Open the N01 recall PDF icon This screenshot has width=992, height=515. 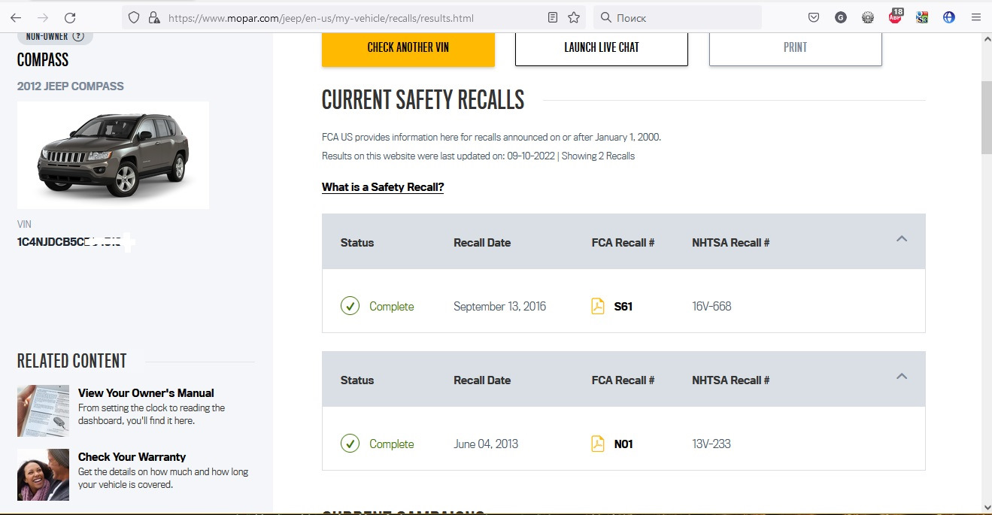[598, 444]
